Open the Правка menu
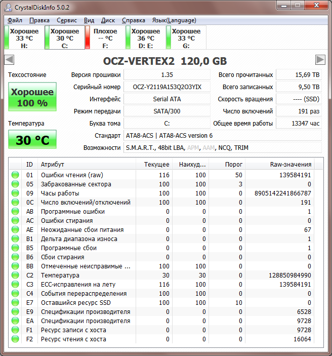Image resolution: width=332 pixels, height=356 pixels. (39, 20)
